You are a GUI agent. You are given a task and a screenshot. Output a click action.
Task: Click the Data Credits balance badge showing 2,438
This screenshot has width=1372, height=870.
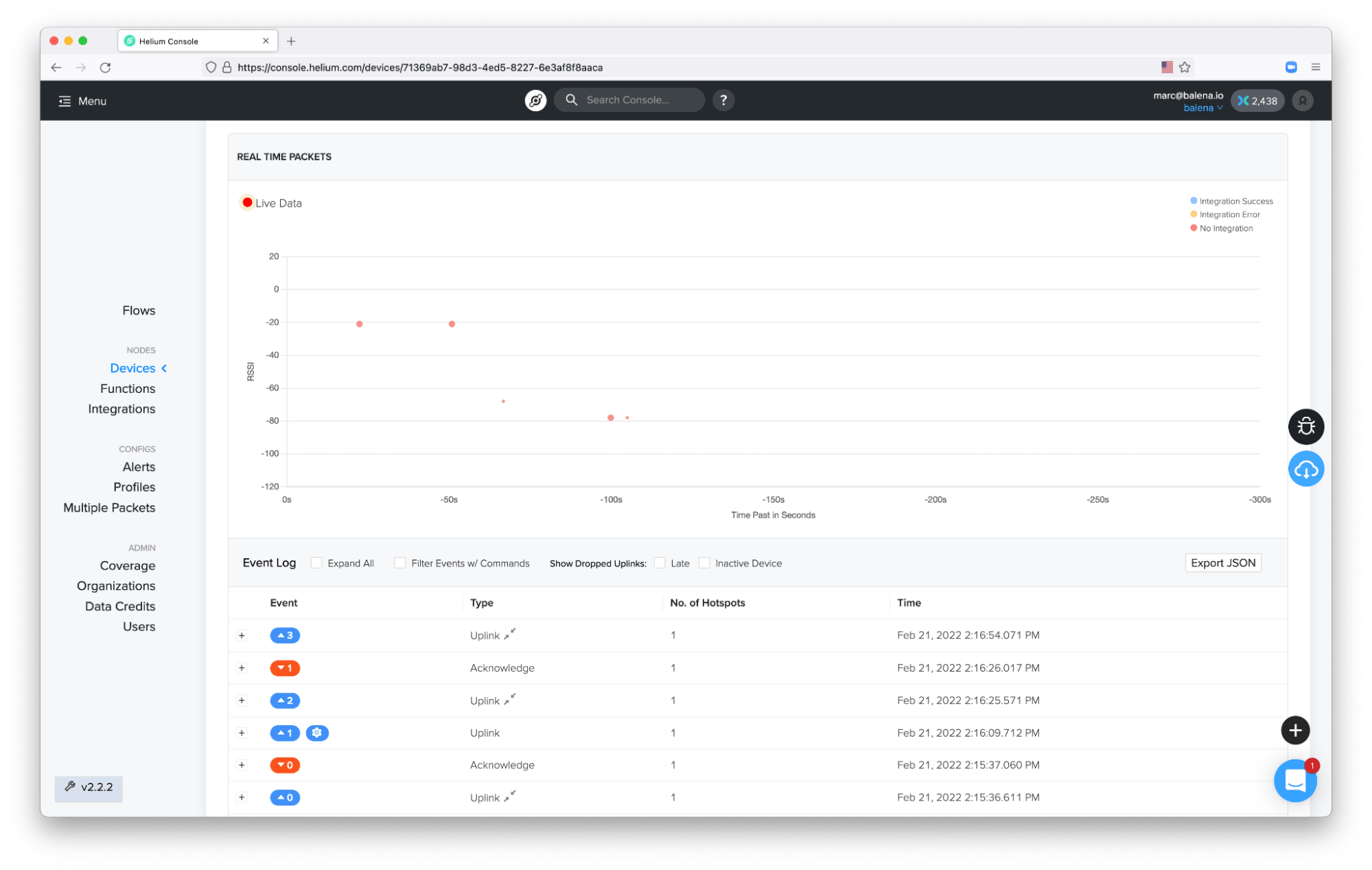[1257, 100]
